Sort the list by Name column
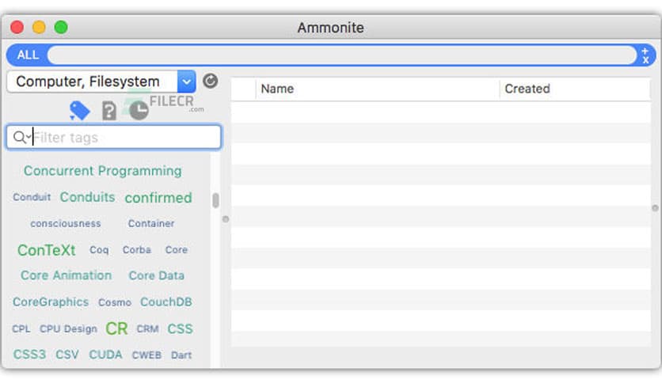The width and height of the screenshot is (662, 383). click(377, 89)
